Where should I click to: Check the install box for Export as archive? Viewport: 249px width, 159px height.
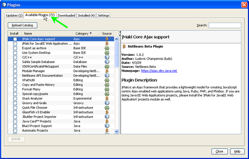click(x=15, y=48)
